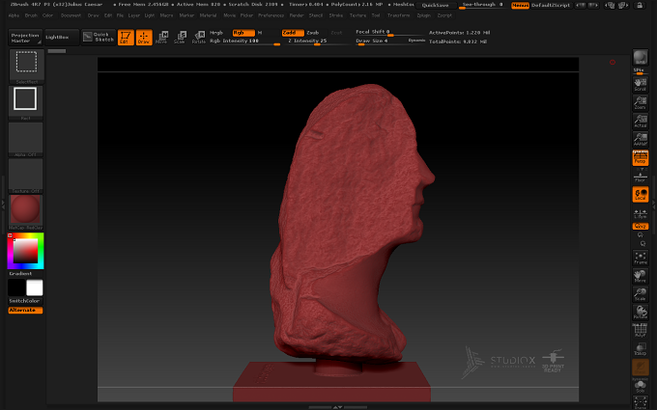Toggle Draw mode button

(144, 38)
